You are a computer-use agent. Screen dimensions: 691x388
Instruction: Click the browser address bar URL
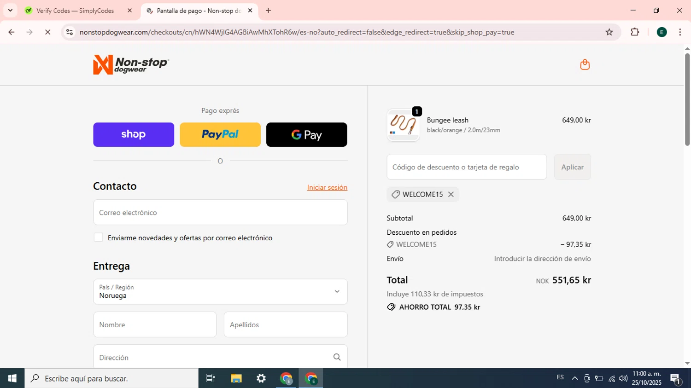click(297, 32)
